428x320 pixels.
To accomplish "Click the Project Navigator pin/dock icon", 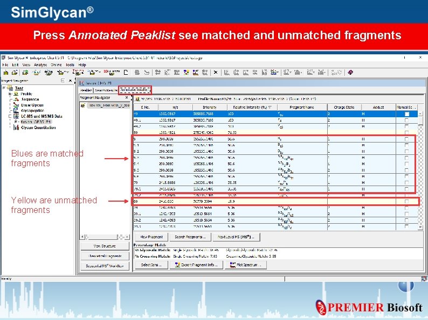I will click(x=63, y=81).
